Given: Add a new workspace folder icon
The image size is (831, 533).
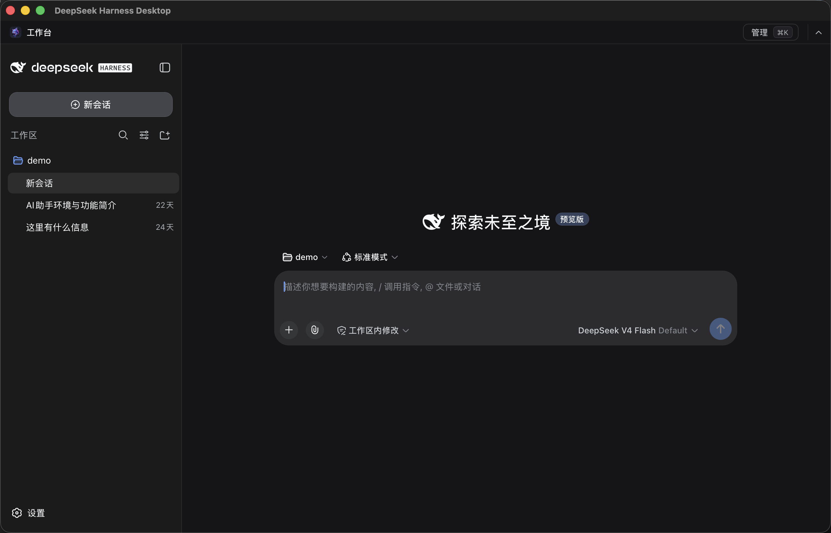Looking at the screenshot, I should (165, 135).
